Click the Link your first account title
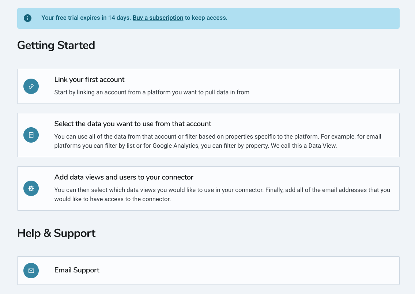The width and height of the screenshot is (415, 294). pyautogui.click(x=89, y=79)
